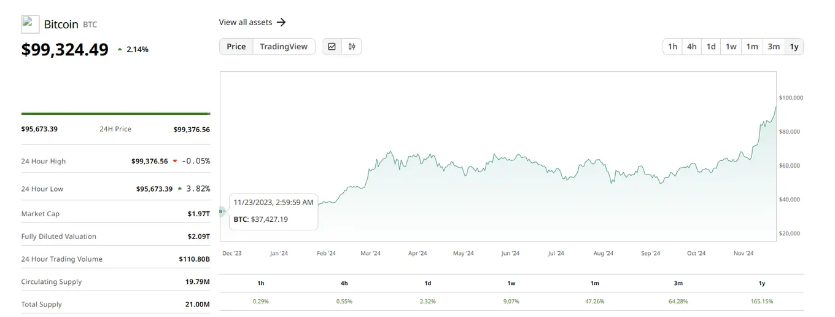Click arrow next to View all assets
835x317 pixels.
click(x=281, y=22)
